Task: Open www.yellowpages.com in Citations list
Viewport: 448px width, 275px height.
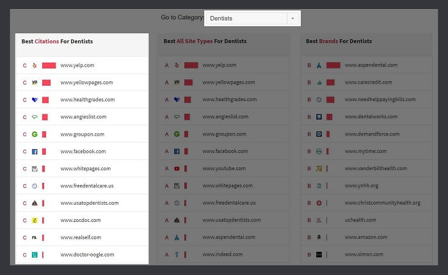Action: click(x=86, y=82)
